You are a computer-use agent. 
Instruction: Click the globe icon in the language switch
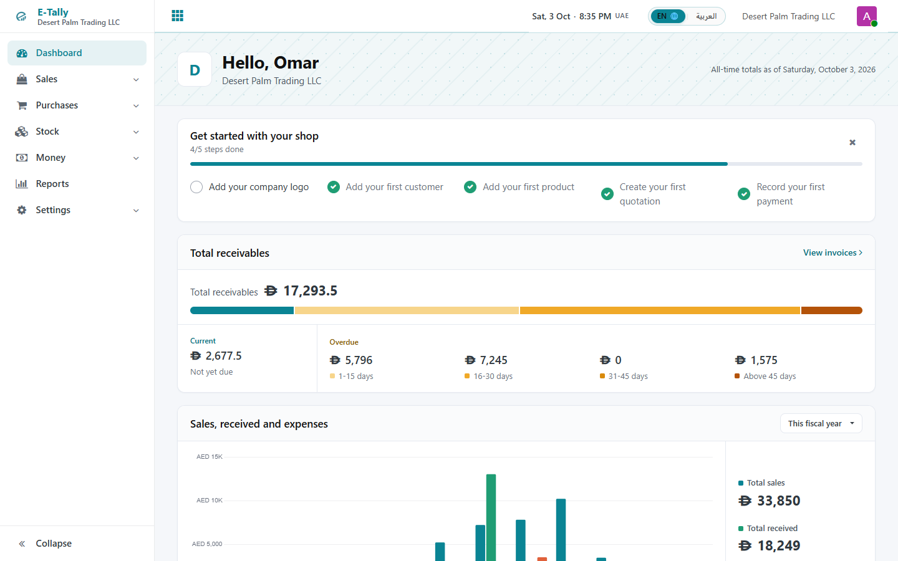tap(674, 16)
